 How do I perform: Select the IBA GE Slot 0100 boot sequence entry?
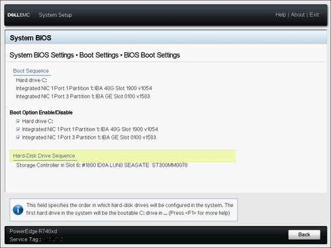(x=83, y=97)
